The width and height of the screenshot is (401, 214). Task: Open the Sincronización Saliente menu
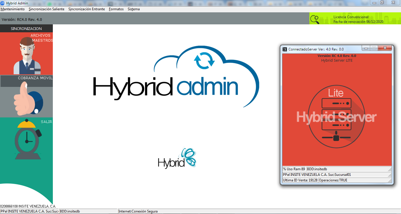[46, 9]
